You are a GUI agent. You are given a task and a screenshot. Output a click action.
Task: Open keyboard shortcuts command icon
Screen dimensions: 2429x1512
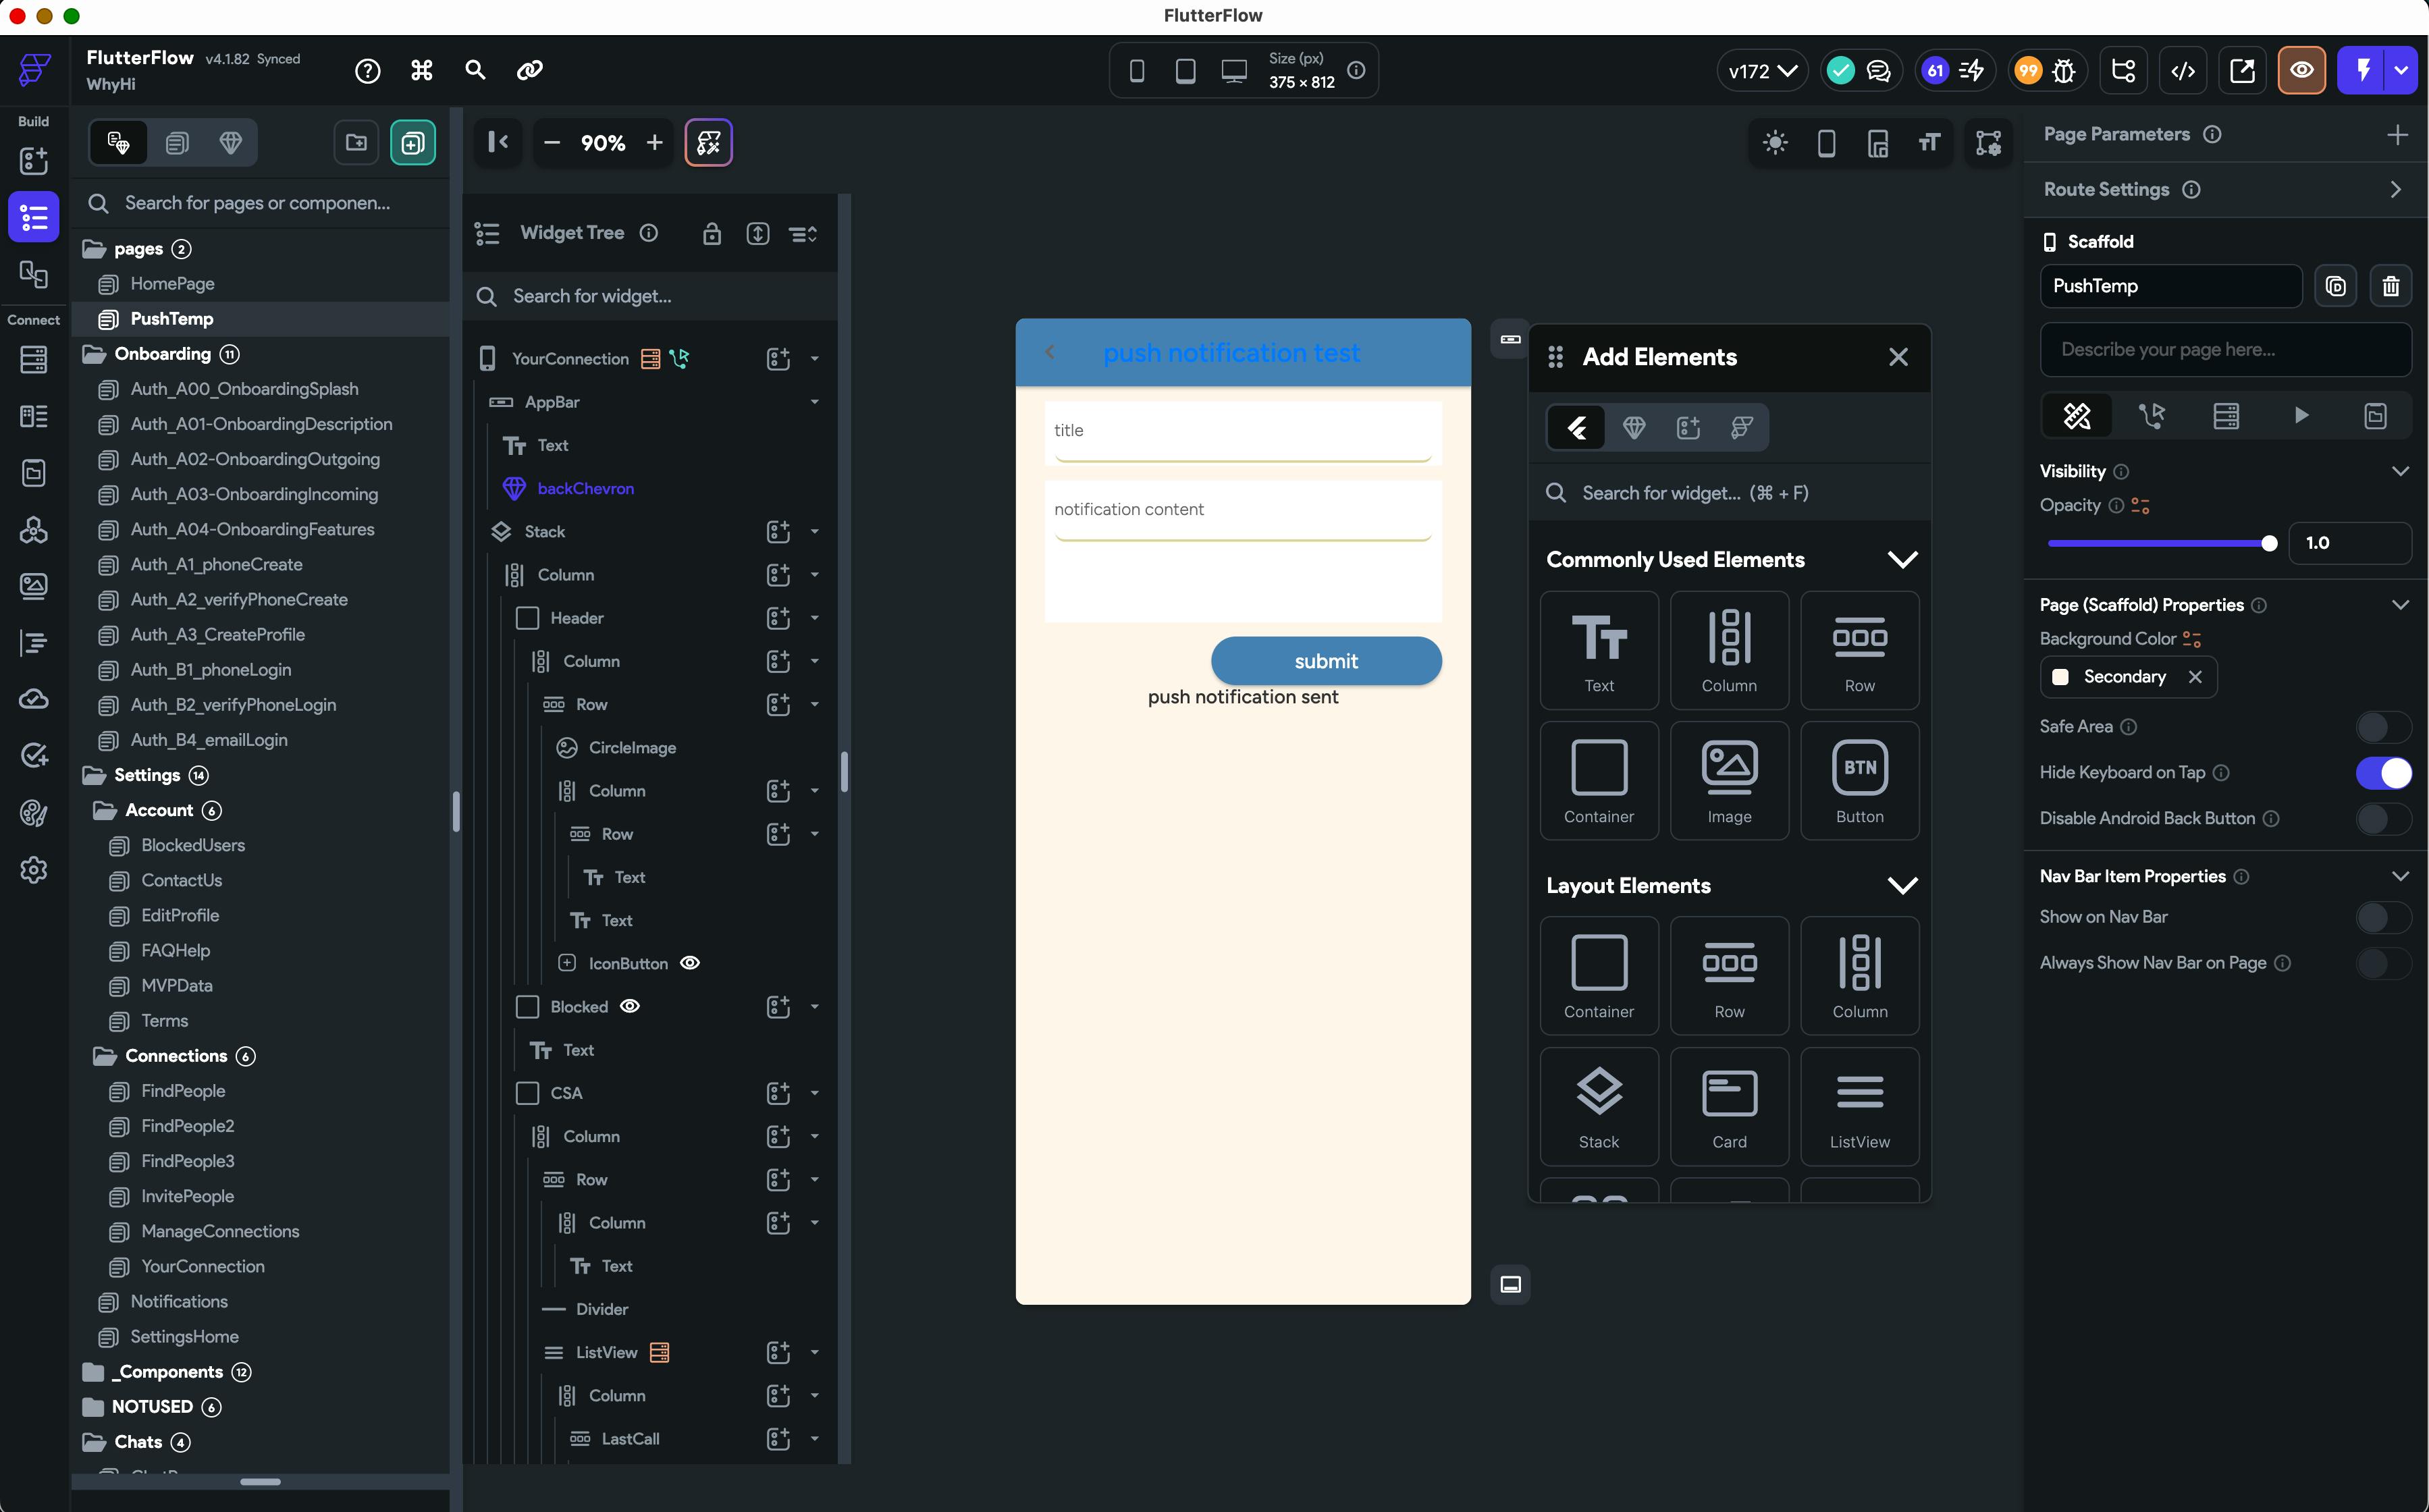click(422, 70)
